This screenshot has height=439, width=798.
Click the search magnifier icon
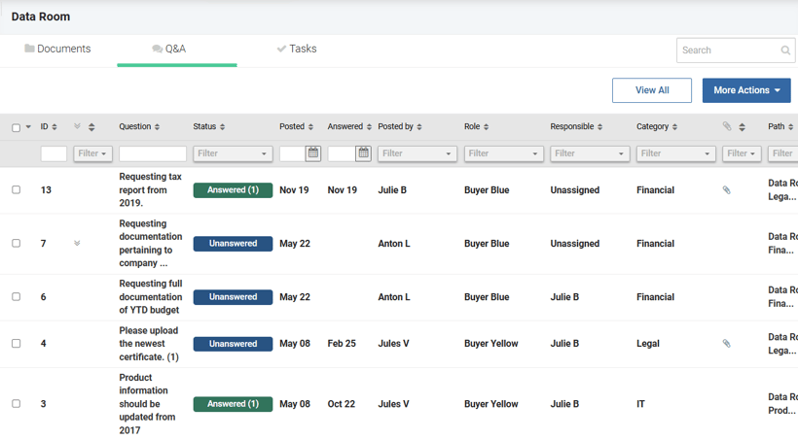(785, 51)
